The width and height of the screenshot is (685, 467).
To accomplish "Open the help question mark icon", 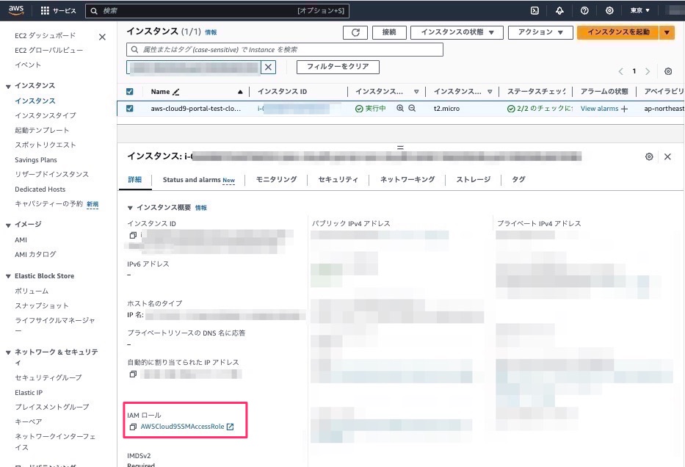I will click(584, 10).
